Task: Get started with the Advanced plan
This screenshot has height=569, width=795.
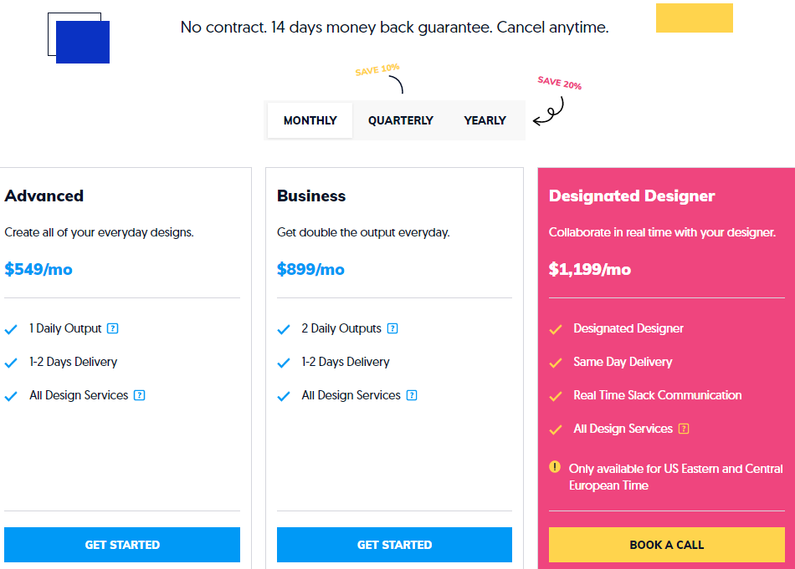Action: click(x=122, y=545)
